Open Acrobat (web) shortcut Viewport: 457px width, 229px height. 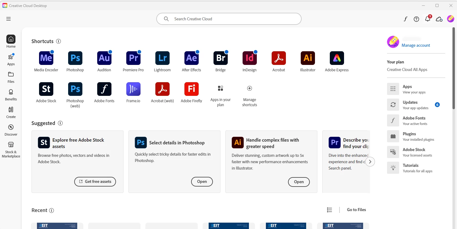pyautogui.click(x=162, y=89)
